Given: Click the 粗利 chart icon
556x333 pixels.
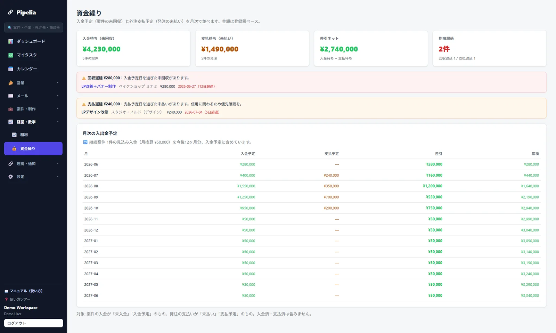Looking at the screenshot, I should pyautogui.click(x=14, y=135).
